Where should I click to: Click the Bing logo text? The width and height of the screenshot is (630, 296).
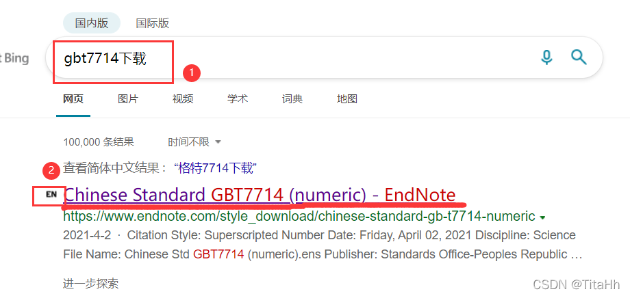[x=14, y=59]
